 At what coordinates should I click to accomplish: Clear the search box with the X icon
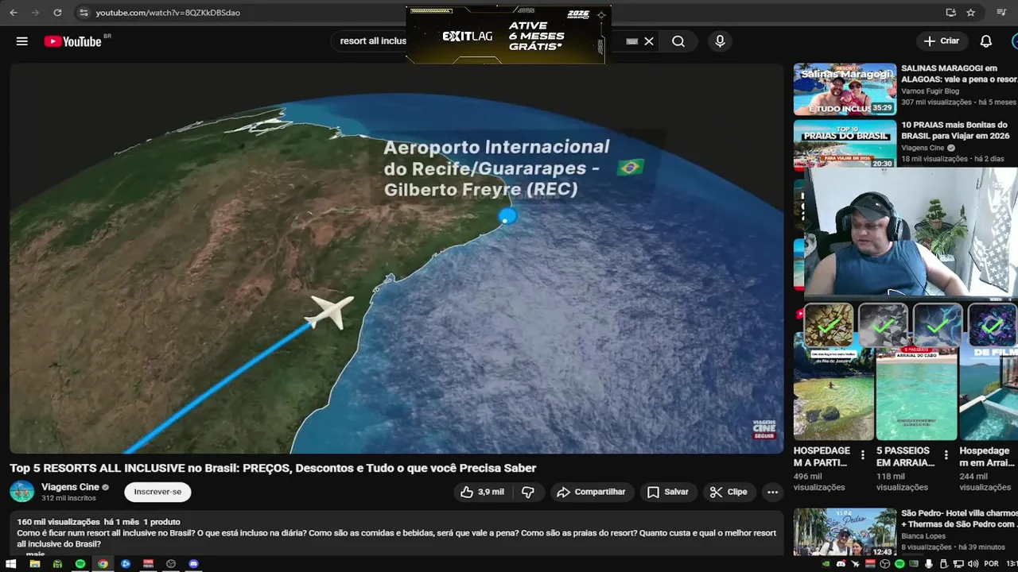pos(649,41)
